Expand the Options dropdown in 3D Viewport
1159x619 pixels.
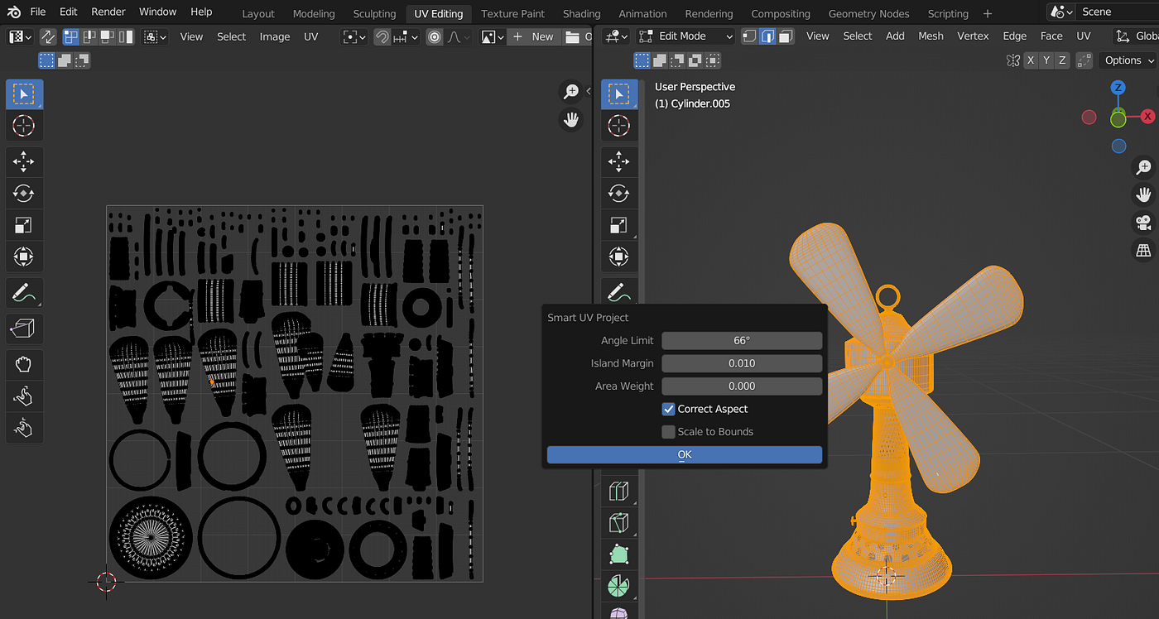click(1128, 60)
